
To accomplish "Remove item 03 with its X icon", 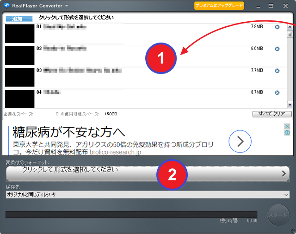I will click(277, 71).
